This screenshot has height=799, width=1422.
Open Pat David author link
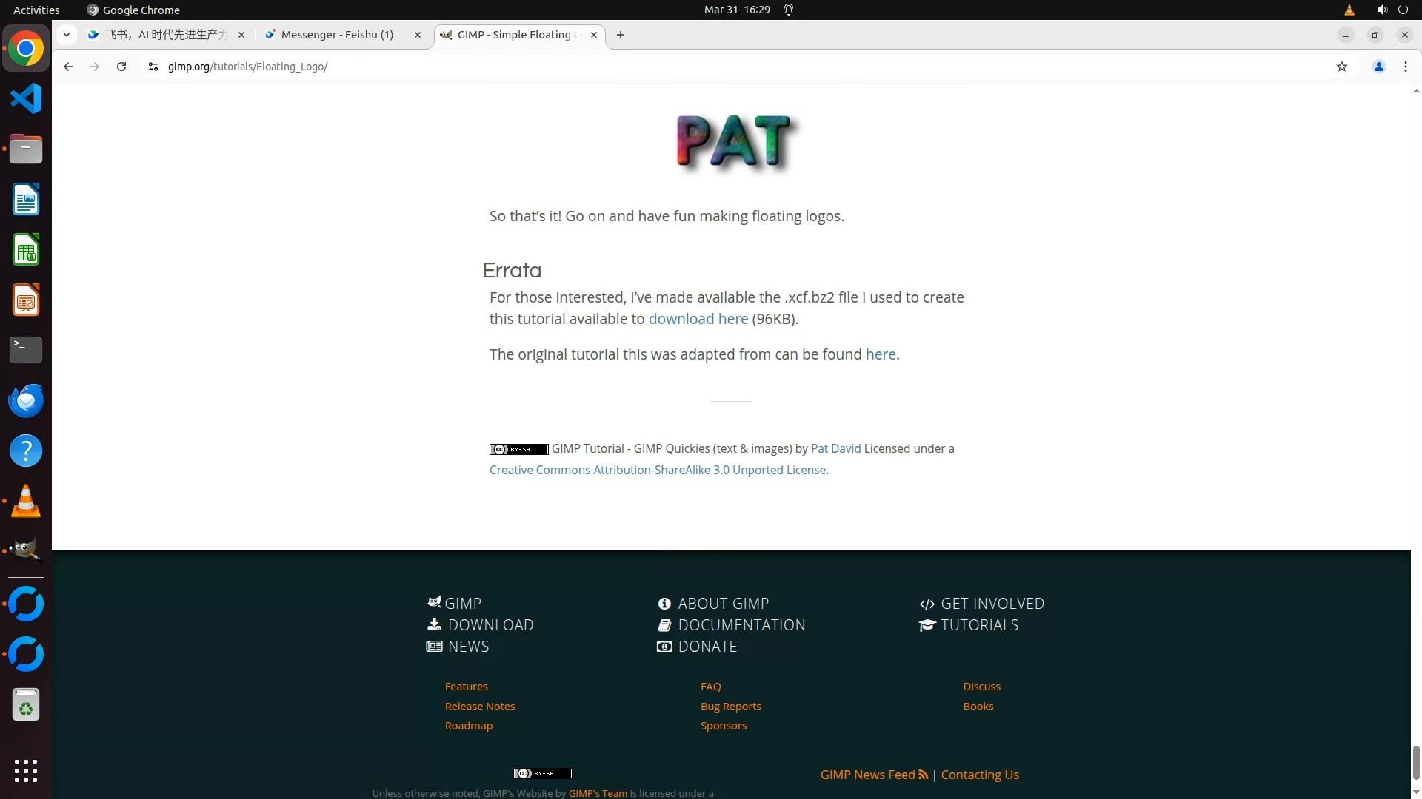click(x=835, y=448)
